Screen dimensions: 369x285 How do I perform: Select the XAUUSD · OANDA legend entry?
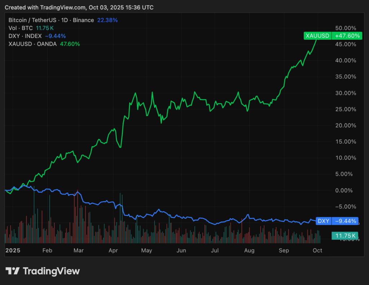(32, 44)
